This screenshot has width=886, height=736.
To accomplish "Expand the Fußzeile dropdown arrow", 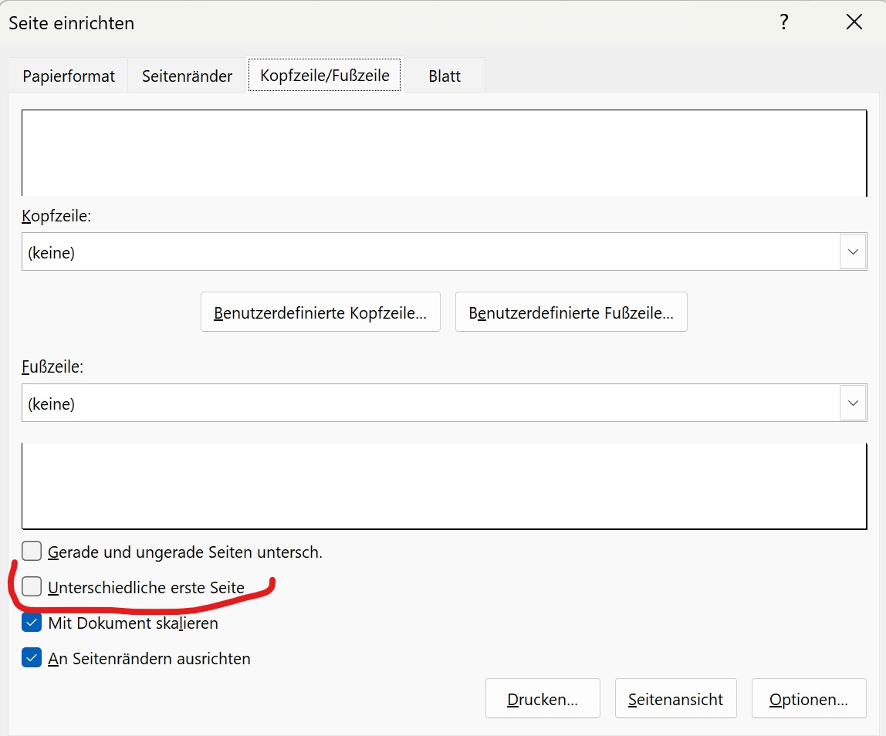I will point(853,403).
